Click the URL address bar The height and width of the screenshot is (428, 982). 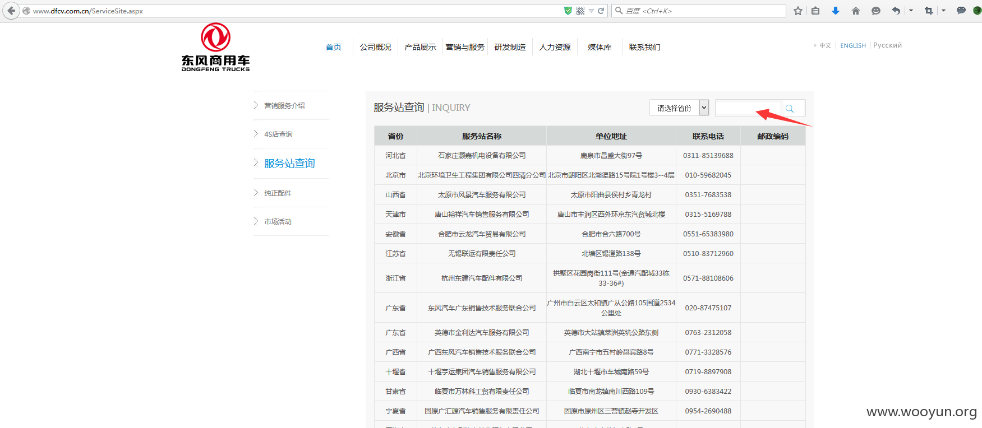pyautogui.click(x=297, y=11)
